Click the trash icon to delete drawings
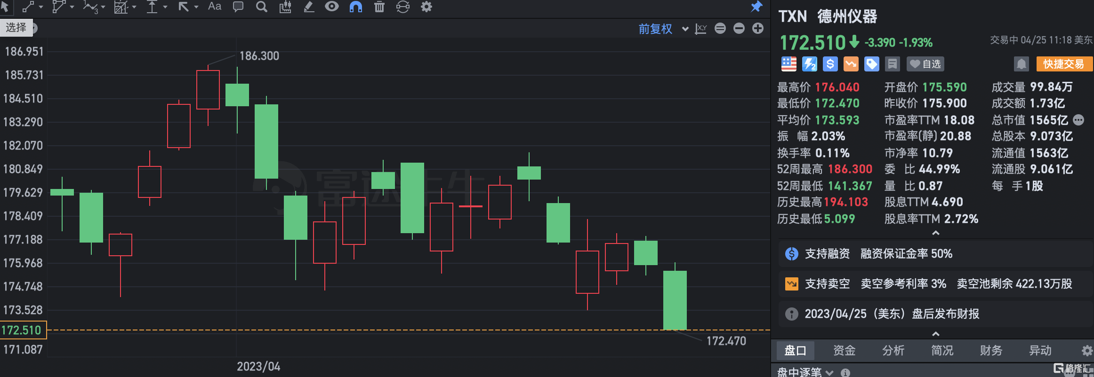Viewport: 1094px width, 377px height. tap(379, 7)
